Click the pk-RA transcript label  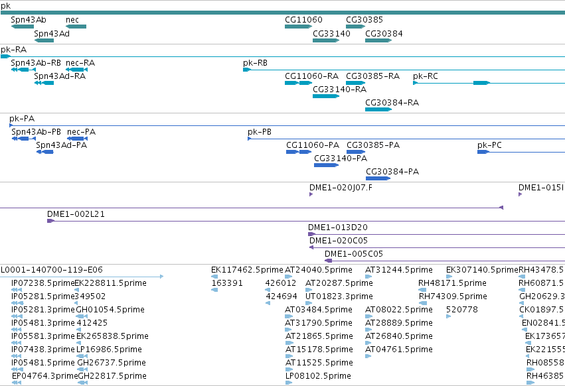pos(14,50)
